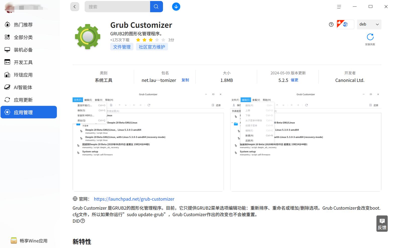Viewport: 393px width, 248px height.
Task: Retry installation with the refresh icon
Action: 370,37
